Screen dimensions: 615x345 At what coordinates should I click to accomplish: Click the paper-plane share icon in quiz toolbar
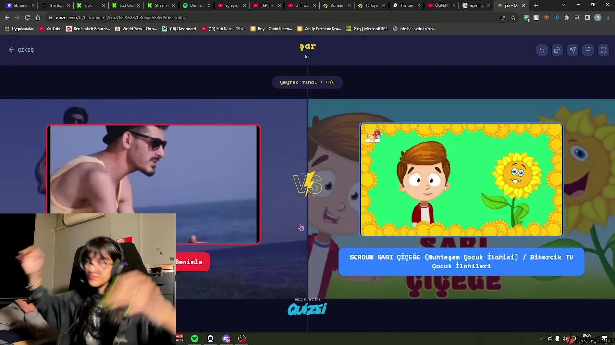point(572,50)
